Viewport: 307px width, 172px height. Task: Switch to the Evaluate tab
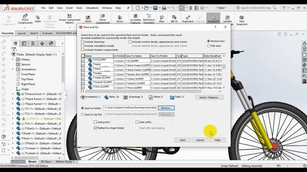pos(47,33)
